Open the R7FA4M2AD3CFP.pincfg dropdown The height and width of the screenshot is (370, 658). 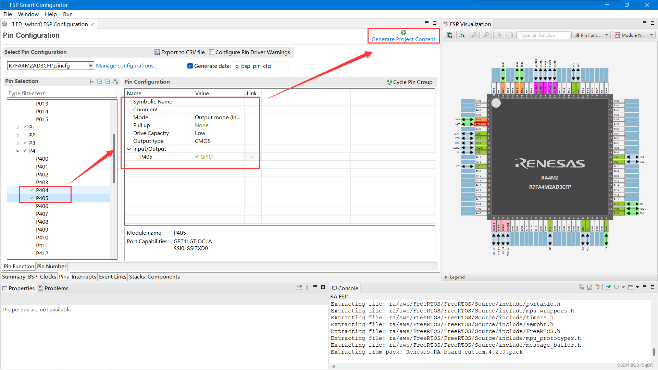pyautogui.click(x=90, y=66)
